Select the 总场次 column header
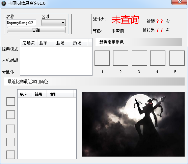This screenshot has height=164, width=188. pos(29,43)
